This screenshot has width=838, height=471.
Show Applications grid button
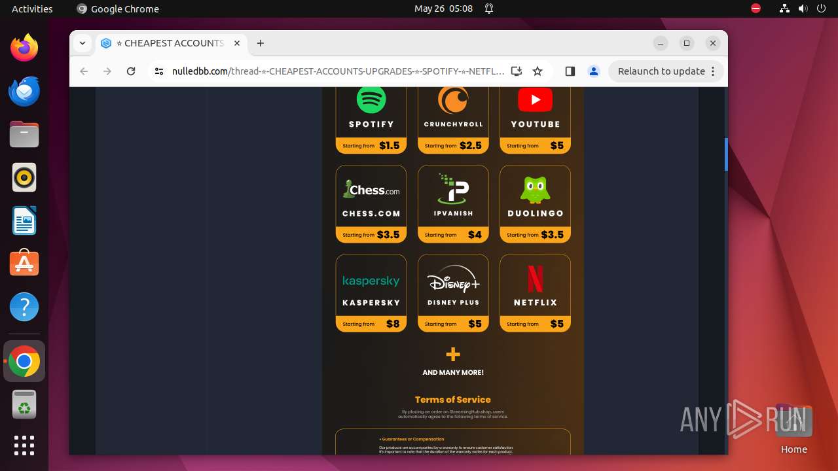24,445
